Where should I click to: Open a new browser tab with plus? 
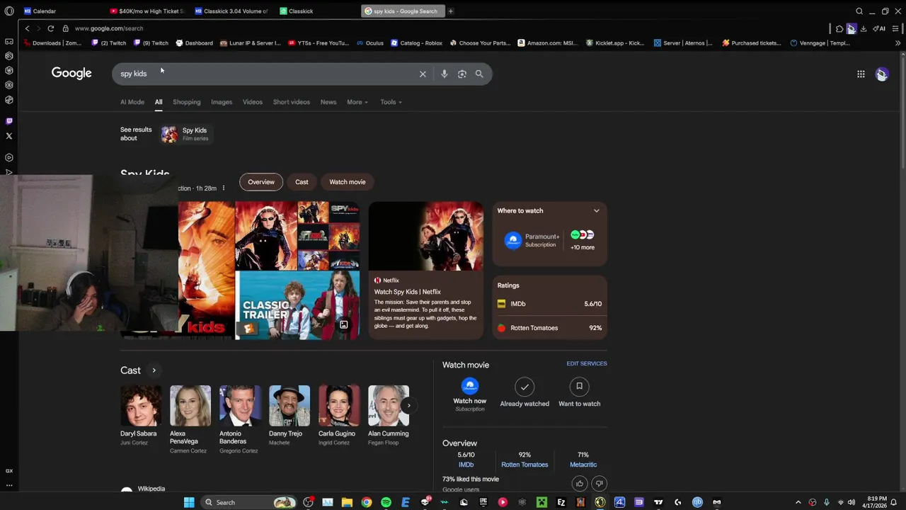450,11
